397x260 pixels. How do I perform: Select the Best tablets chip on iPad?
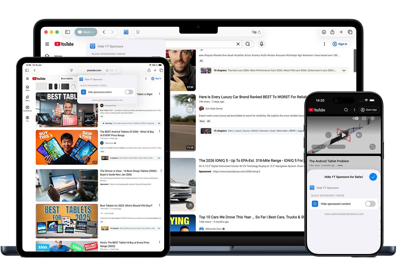tap(67, 79)
